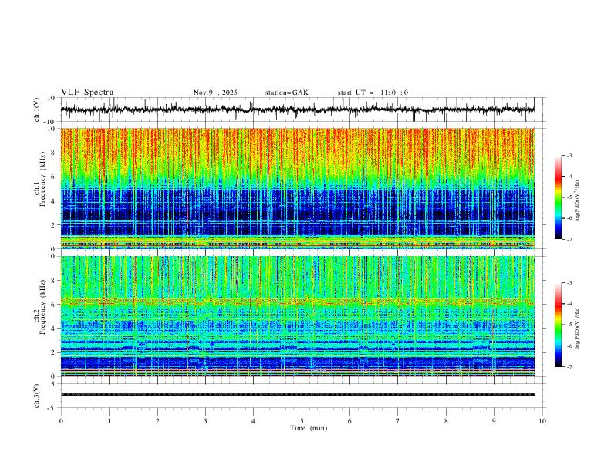The width and height of the screenshot is (611, 472).
Task: Select the "Nov.9 , 2025" date text
Action: tap(215, 93)
